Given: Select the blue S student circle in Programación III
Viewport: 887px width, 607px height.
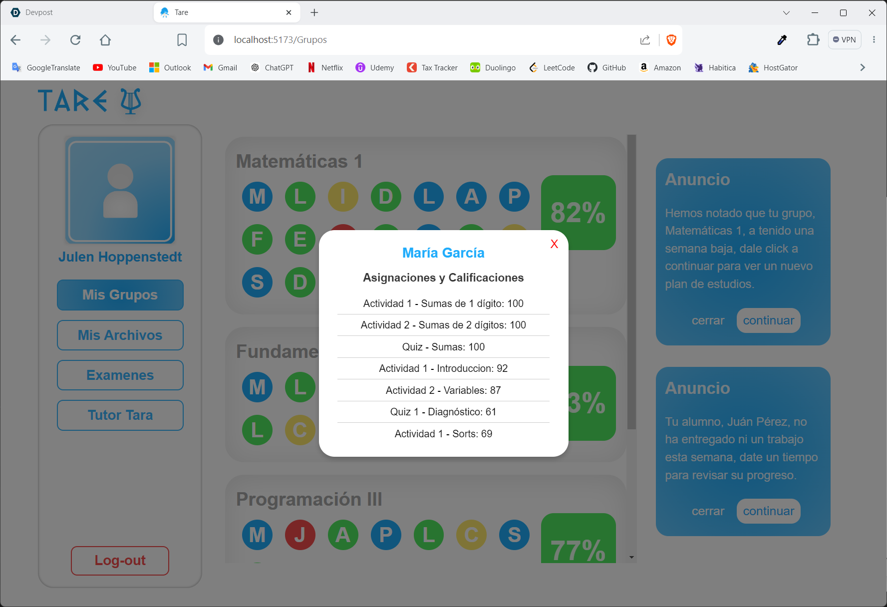Looking at the screenshot, I should point(515,535).
